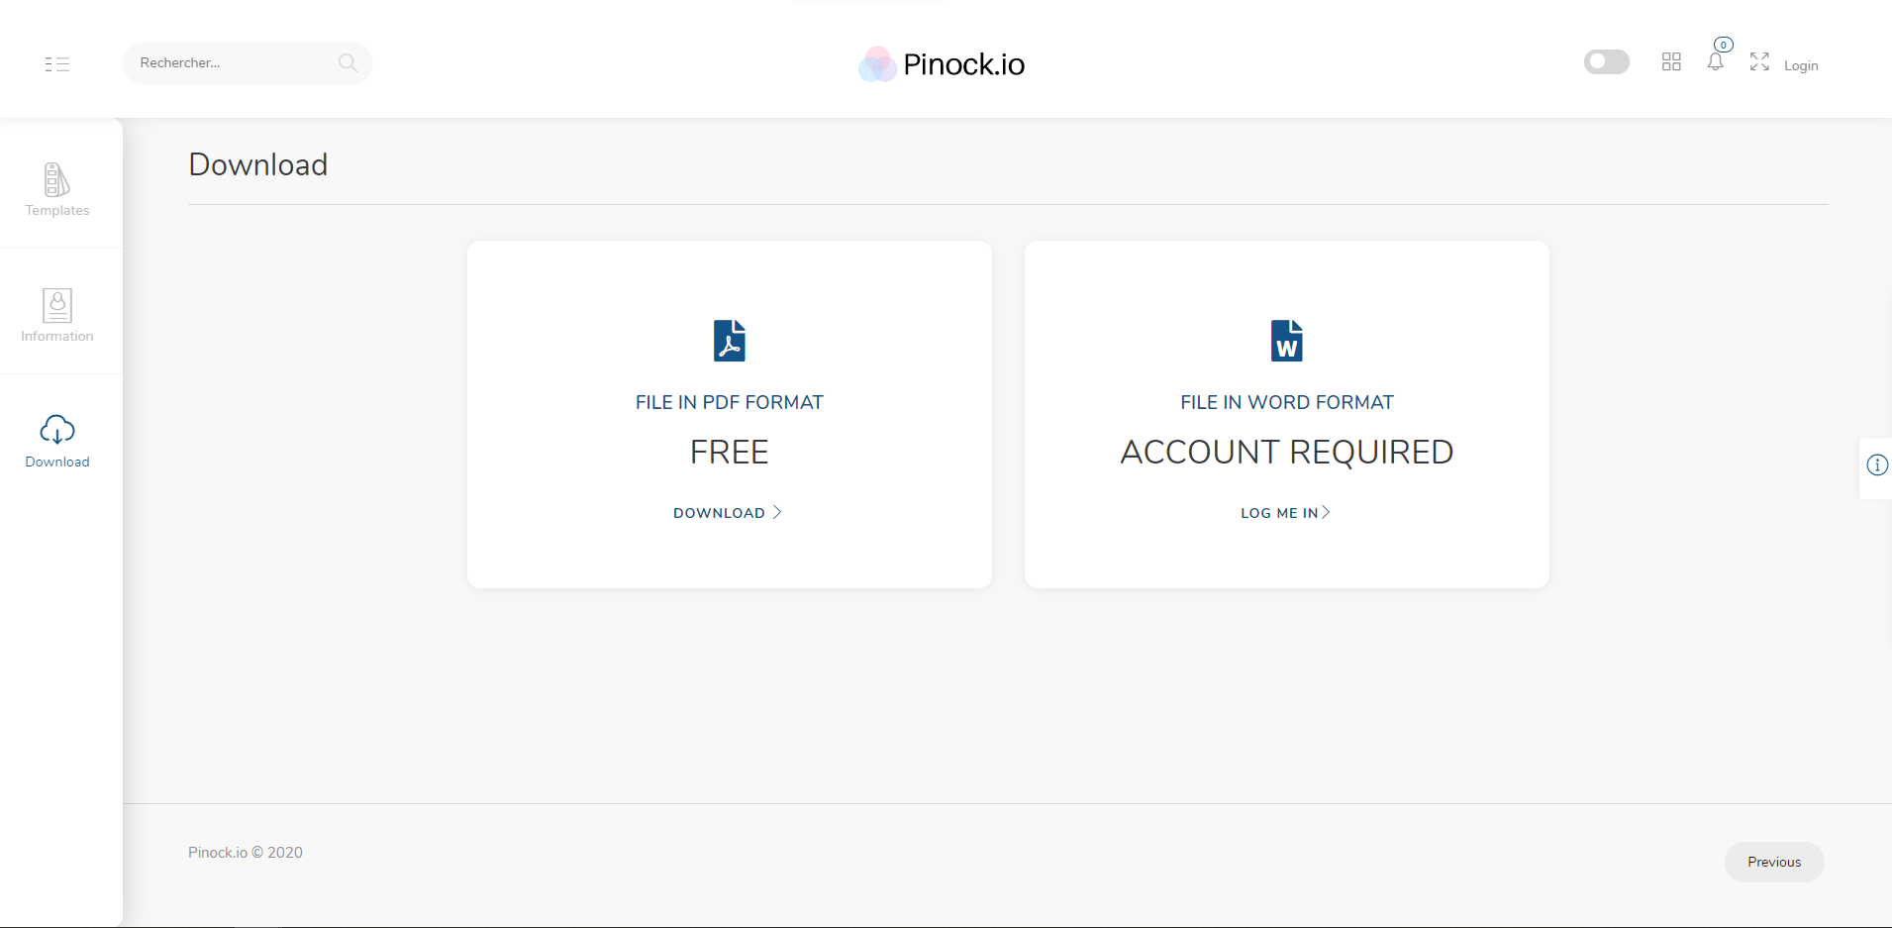Select the Templates sidebar icon
1892x928 pixels.
[56, 184]
